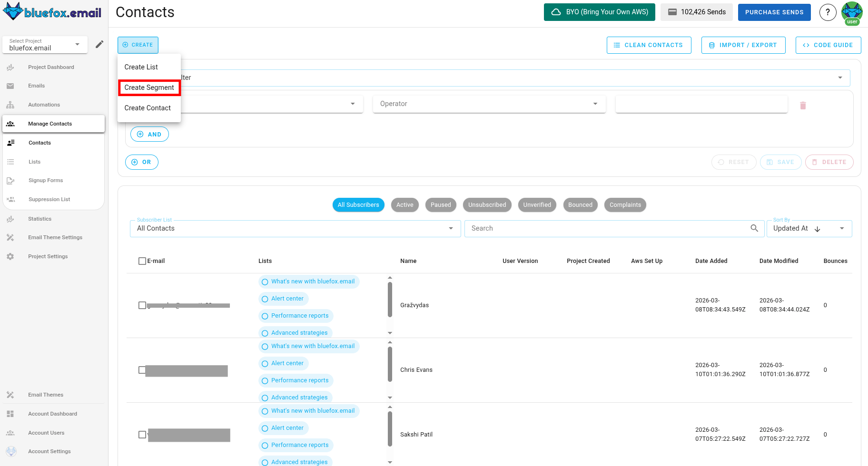The image size is (868, 466).
Task: Open the CODE GUIDE
Action: coord(828,45)
